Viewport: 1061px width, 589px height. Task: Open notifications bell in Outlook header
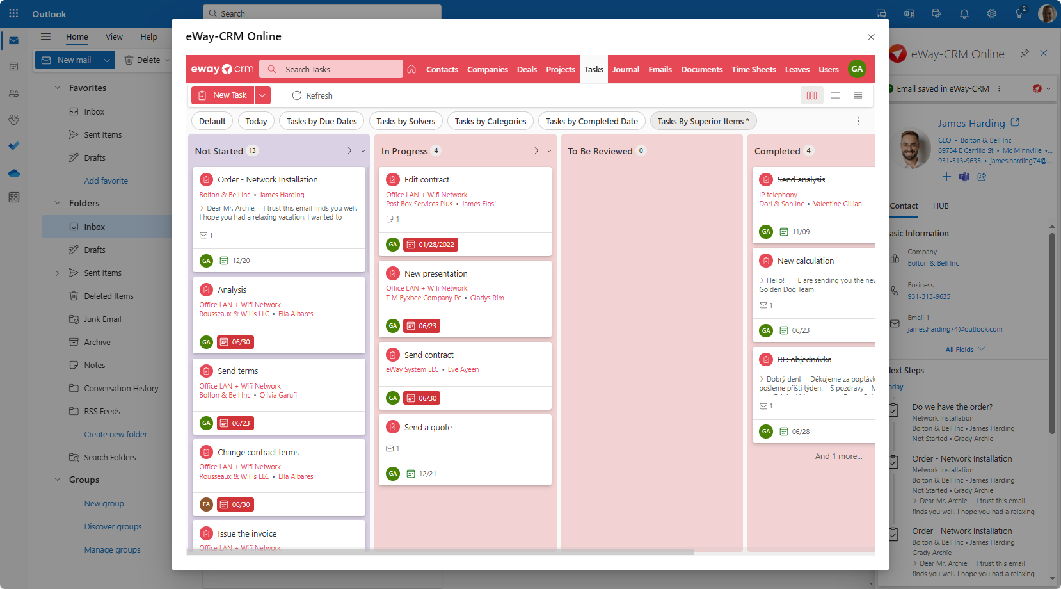(x=964, y=13)
